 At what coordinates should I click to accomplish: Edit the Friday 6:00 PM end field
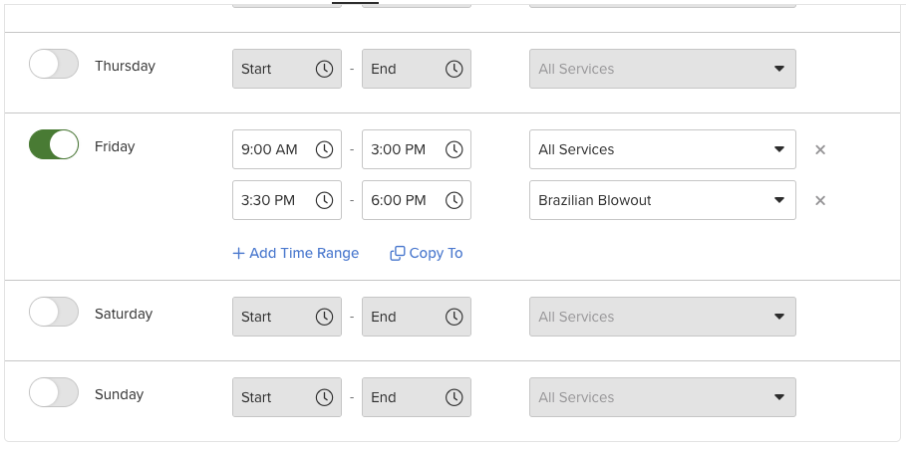(416, 200)
